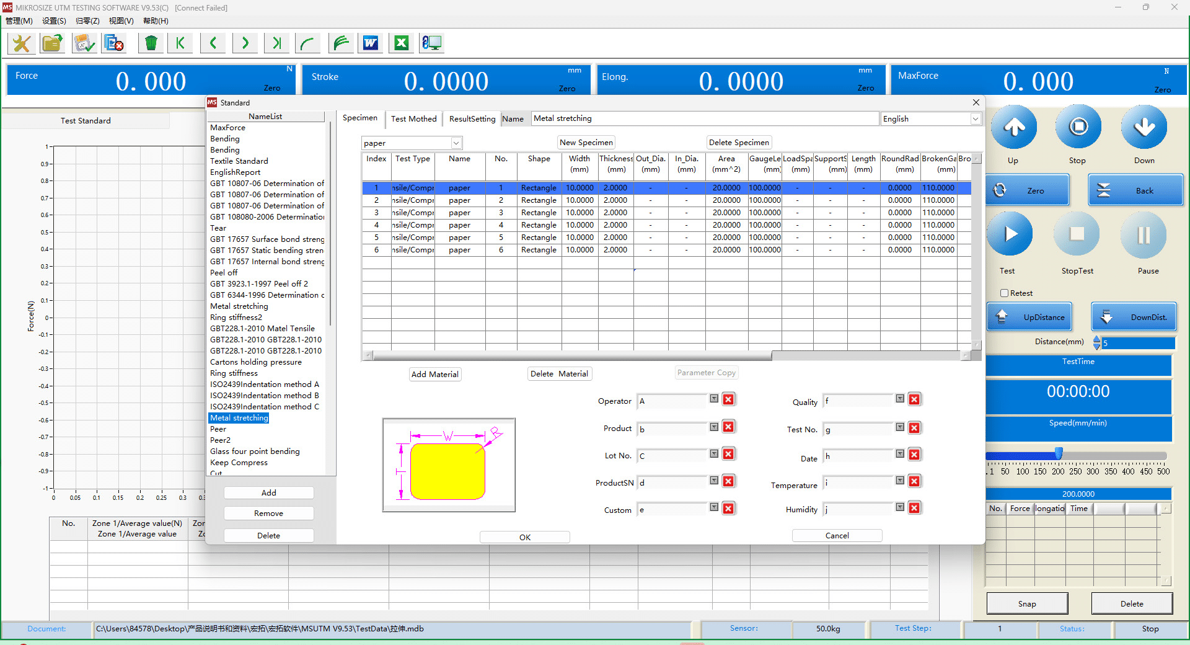Click the round Down arrow button
The height and width of the screenshot is (645, 1190).
(x=1144, y=127)
